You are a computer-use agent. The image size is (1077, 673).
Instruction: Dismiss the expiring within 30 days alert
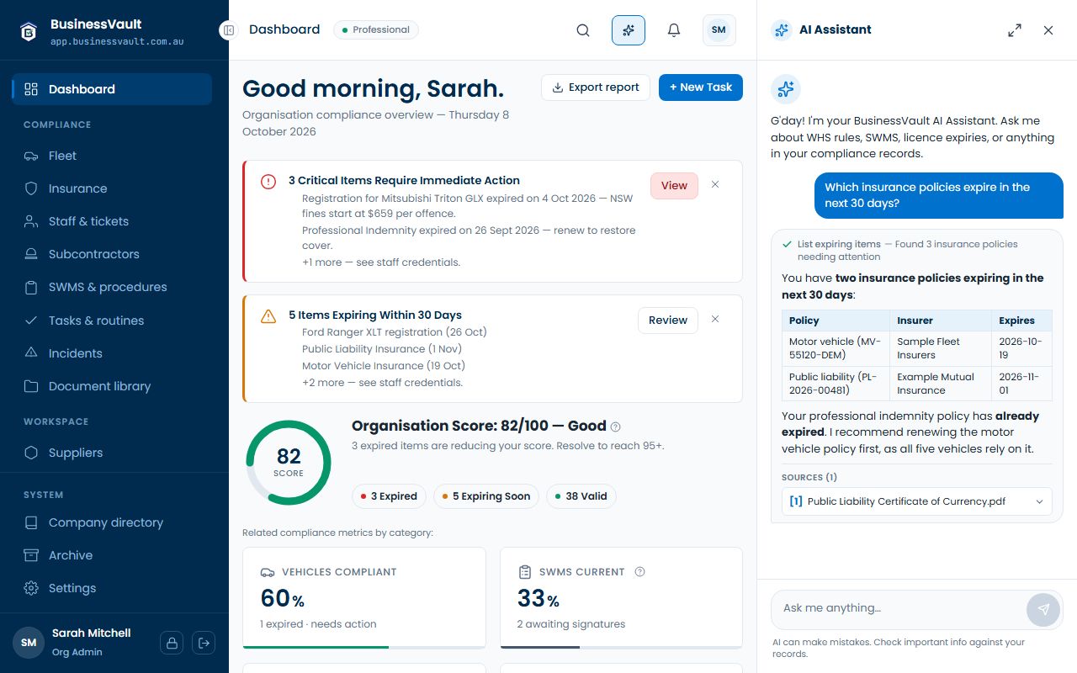pyautogui.click(x=715, y=320)
